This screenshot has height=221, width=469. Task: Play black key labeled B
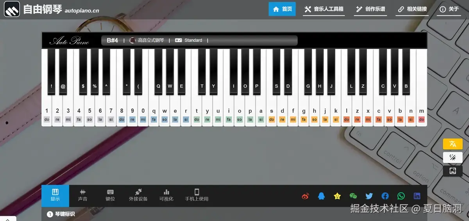(x=406, y=72)
